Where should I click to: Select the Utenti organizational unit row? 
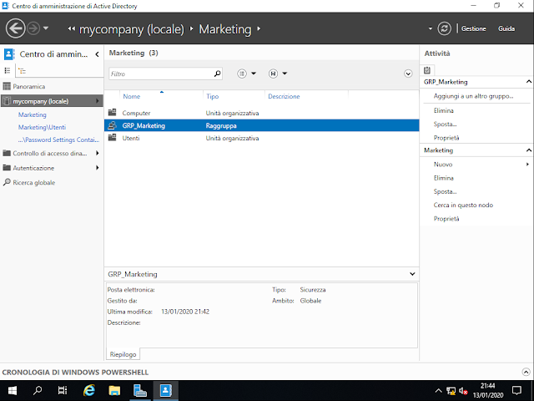(261, 138)
